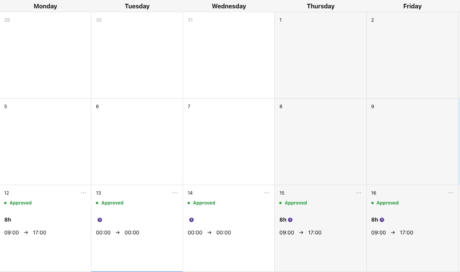The height and width of the screenshot is (272, 460).
Task: Edit the 09:00 start time on Monday 12
Action: (11, 233)
